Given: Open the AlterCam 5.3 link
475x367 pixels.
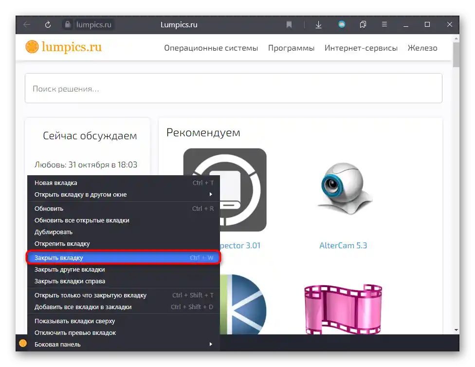Looking at the screenshot, I should tap(343, 245).
